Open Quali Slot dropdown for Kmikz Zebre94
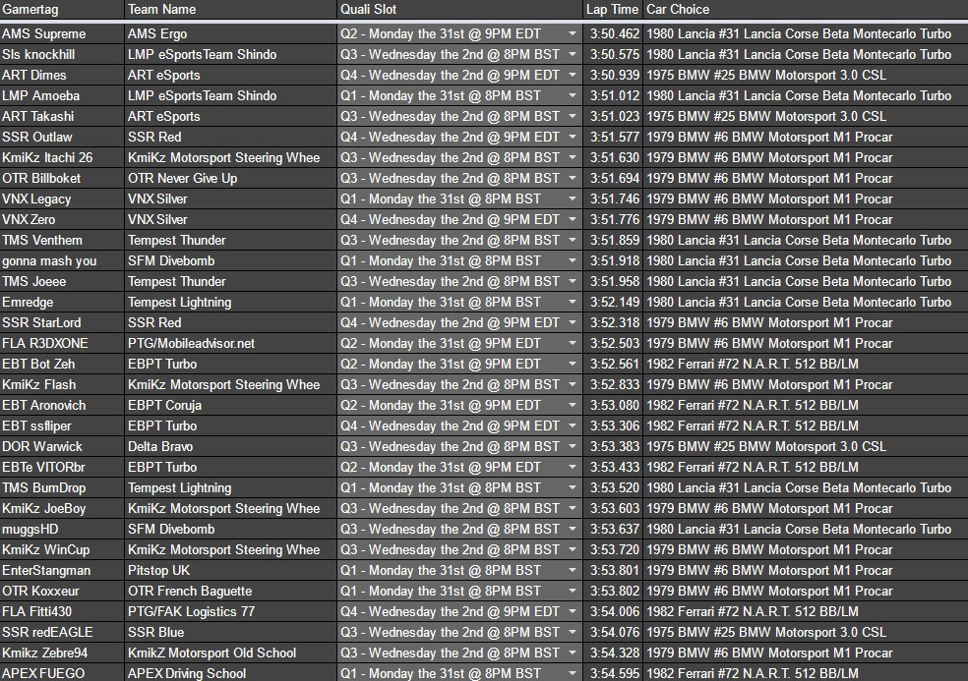This screenshot has height=681, width=968. 573,653
